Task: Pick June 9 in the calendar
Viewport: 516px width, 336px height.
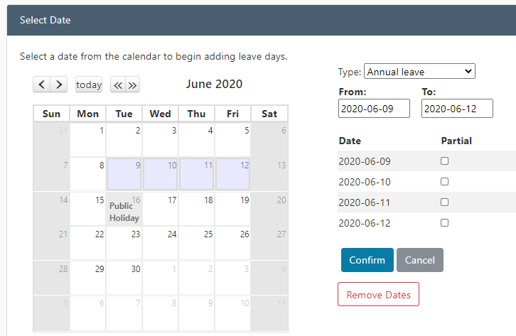Action: point(124,174)
